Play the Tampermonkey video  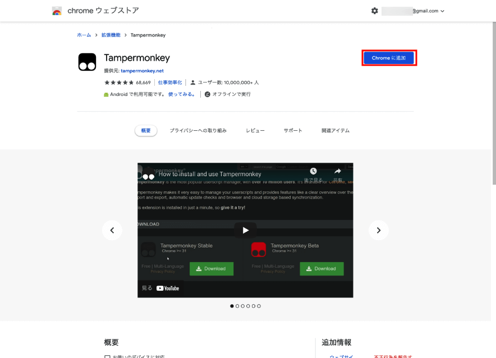coord(245,230)
